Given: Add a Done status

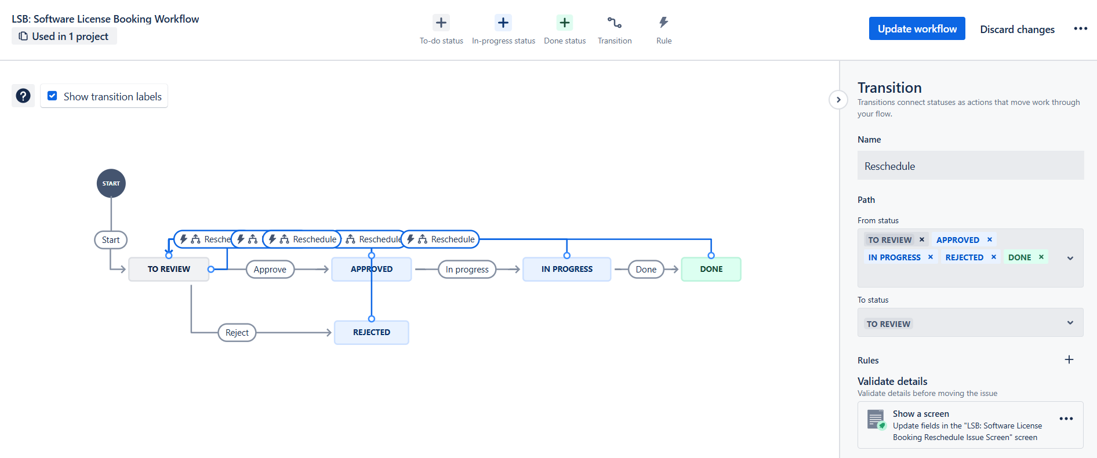Looking at the screenshot, I should (565, 29).
